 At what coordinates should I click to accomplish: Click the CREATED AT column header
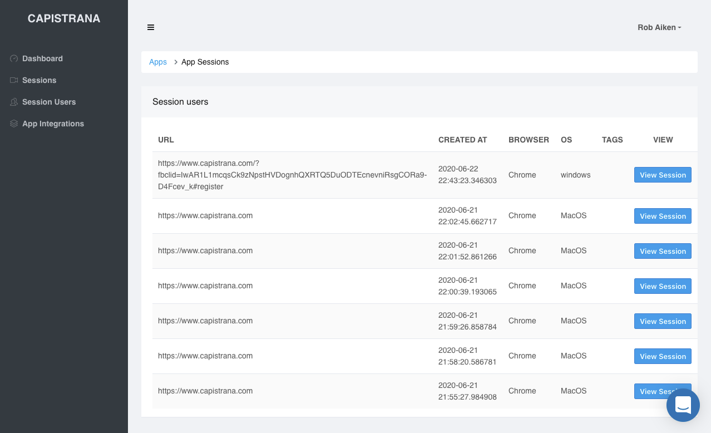pos(462,140)
